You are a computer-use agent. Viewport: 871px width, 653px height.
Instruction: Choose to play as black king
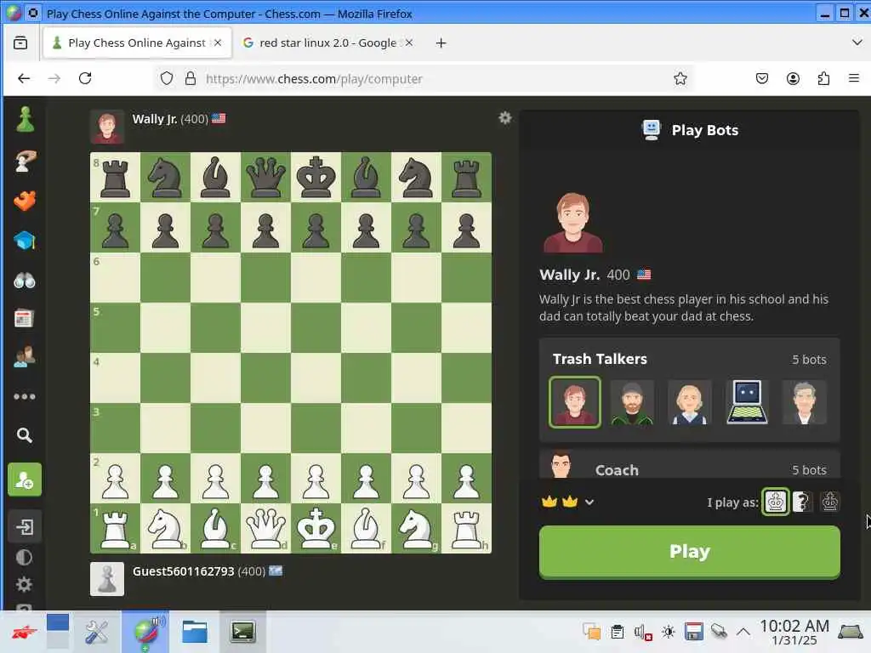(829, 502)
